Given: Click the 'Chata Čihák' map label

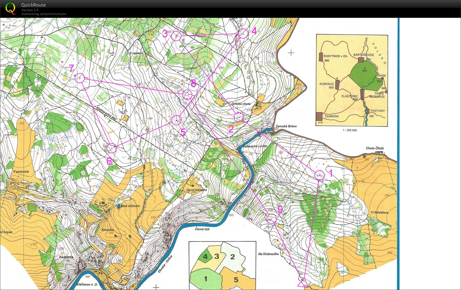Looking at the screenshot, I should (x=375, y=148).
